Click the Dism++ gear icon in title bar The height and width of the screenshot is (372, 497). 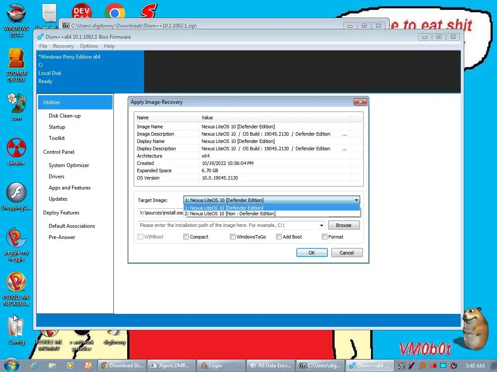click(40, 37)
